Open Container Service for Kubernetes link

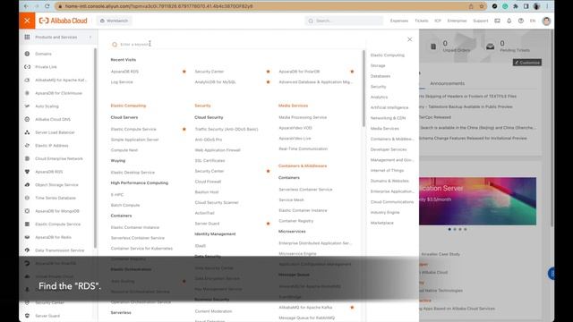(x=141, y=249)
